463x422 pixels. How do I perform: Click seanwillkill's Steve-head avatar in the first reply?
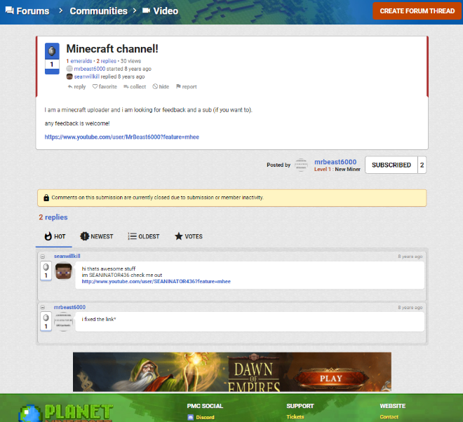[x=65, y=273]
